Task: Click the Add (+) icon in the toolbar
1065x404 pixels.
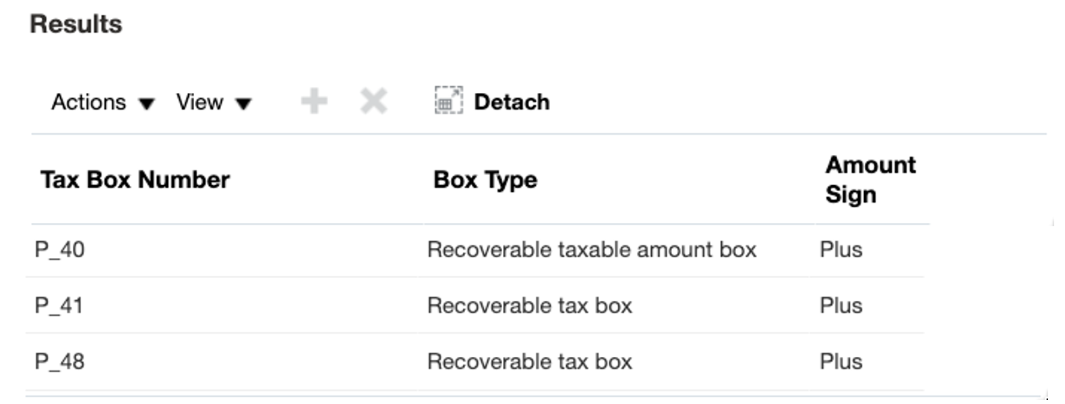Action: [314, 101]
